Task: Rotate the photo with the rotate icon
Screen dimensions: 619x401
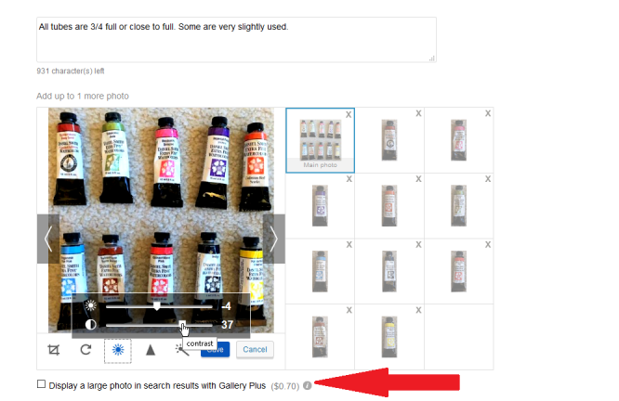Action: pyautogui.click(x=86, y=349)
